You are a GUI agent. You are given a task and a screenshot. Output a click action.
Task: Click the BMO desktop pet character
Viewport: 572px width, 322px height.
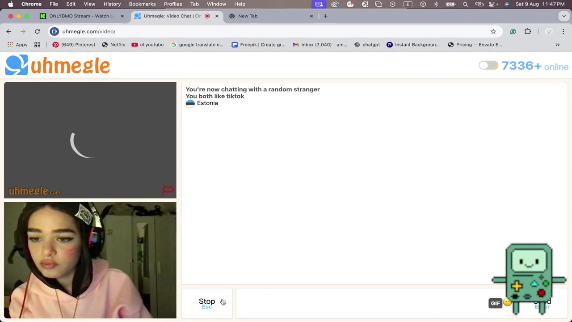(x=529, y=279)
